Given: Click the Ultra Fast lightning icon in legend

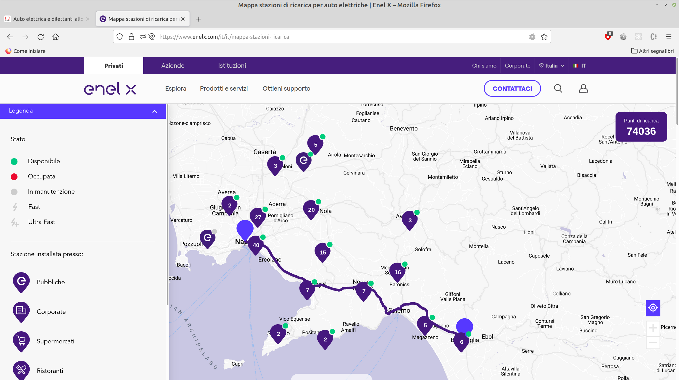Looking at the screenshot, I should coord(15,222).
